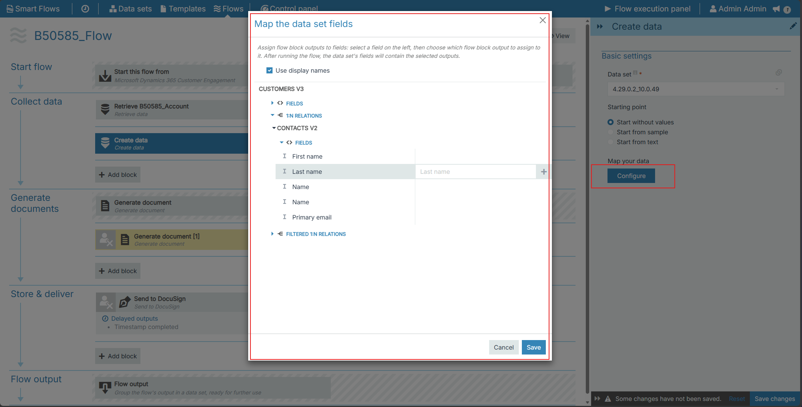Screen dimensions: 802x407
Task: Click the Start this flow from download icon
Action: 105,75
